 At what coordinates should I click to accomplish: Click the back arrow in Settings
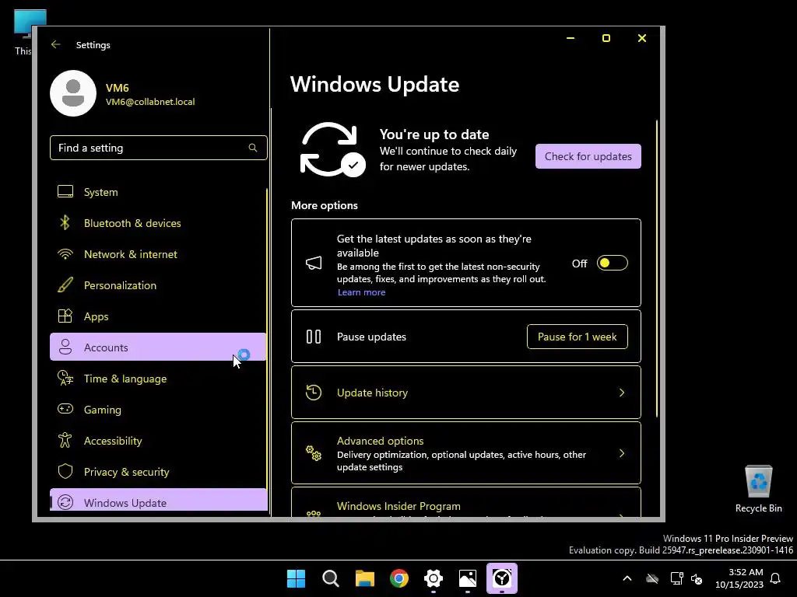(55, 44)
